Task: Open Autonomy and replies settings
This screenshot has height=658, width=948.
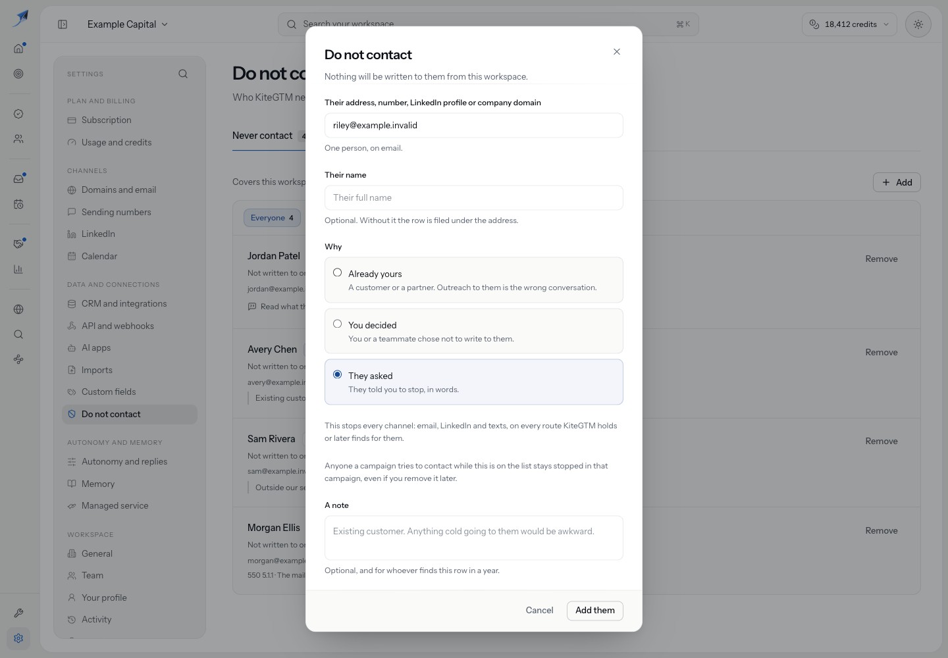Action: point(130,462)
